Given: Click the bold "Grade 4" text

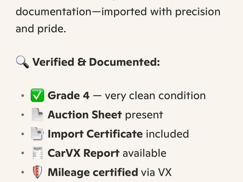Looking at the screenshot, I should click(x=69, y=96).
